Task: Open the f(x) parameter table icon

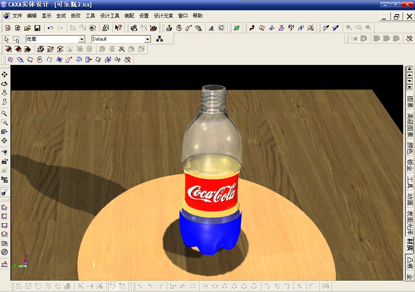Action: pyautogui.click(x=291, y=28)
